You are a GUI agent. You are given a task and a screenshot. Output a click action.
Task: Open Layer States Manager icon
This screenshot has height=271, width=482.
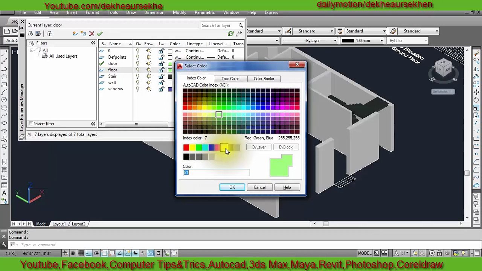(49, 34)
